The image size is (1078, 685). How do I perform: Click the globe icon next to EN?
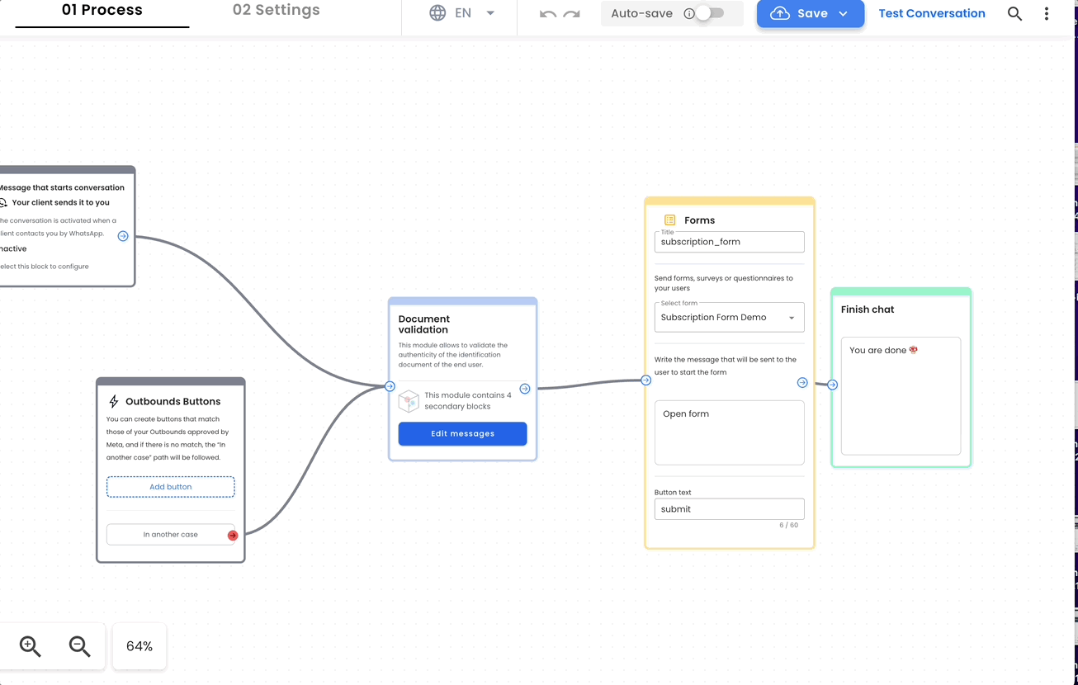[437, 12]
